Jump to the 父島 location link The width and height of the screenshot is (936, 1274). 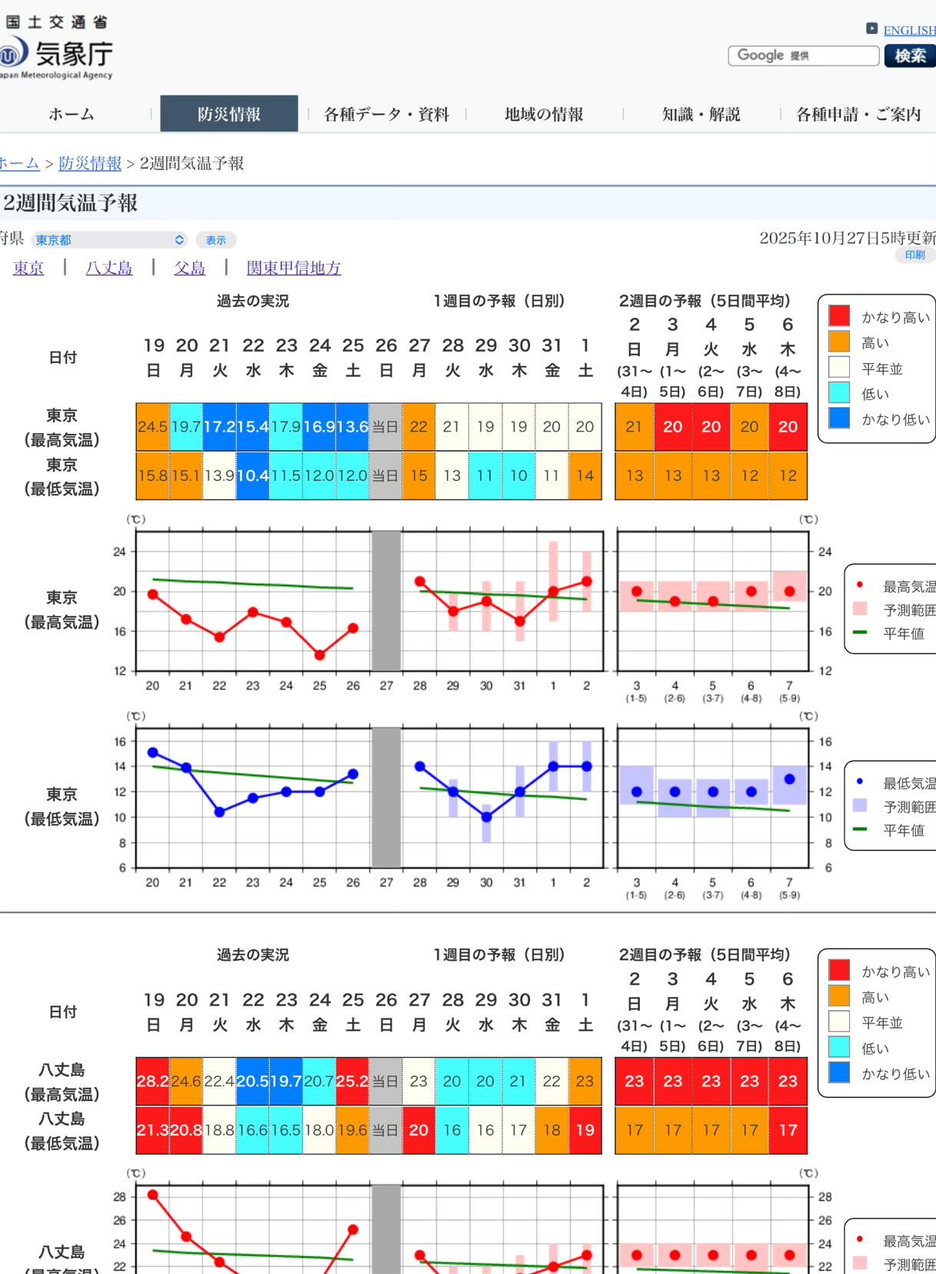click(189, 268)
